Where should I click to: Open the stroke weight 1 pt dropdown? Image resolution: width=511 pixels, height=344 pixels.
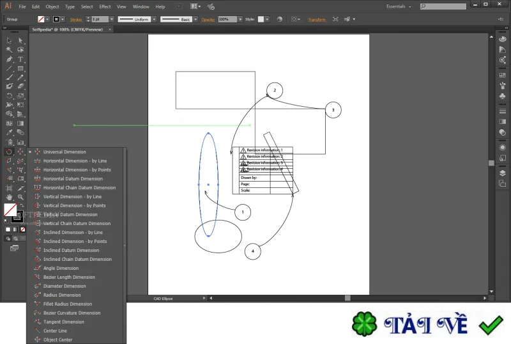tap(111, 19)
